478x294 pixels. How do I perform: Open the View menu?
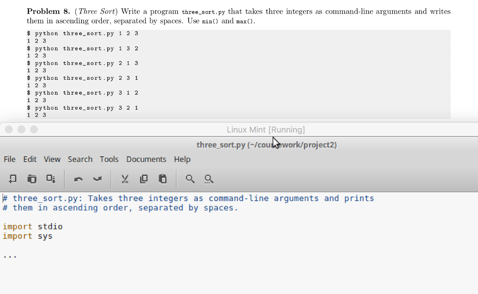[52, 159]
